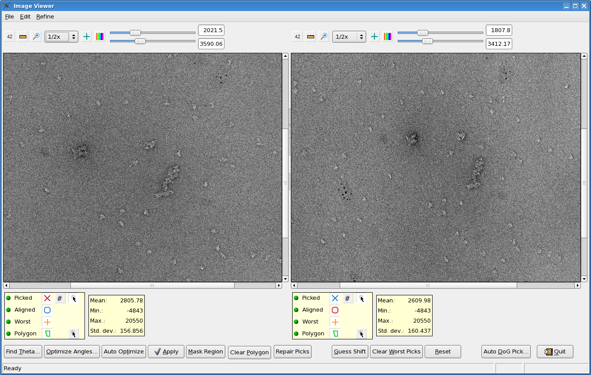
Task: Click the 3412.17 value input field
Action: click(x=499, y=44)
